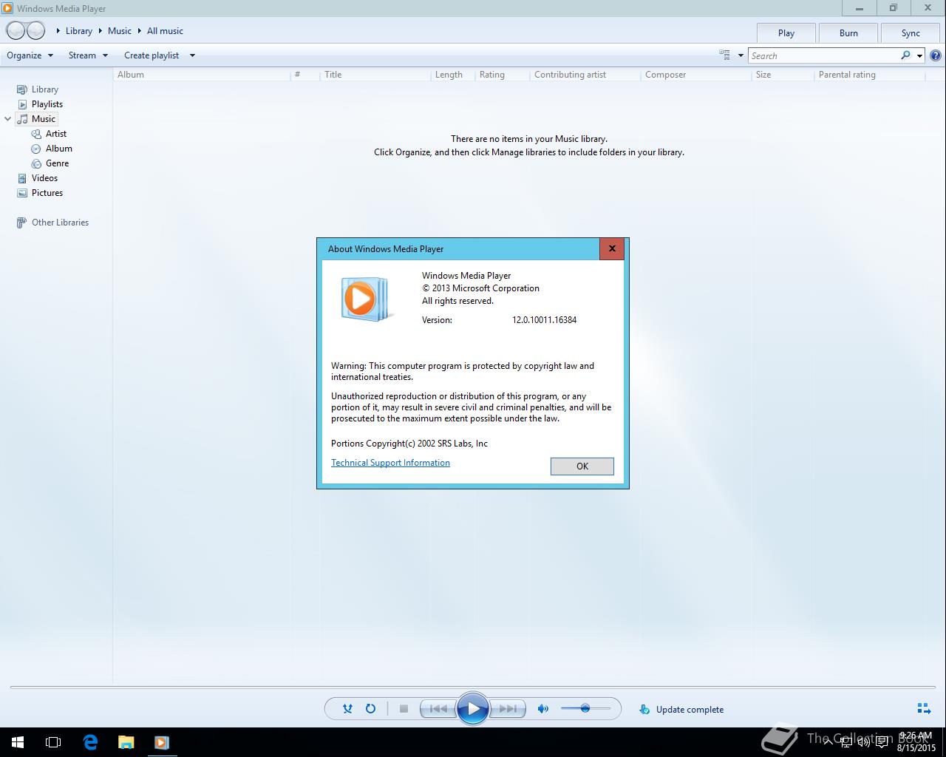Screen dimensions: 946x757
Task: Click OK in the About dialog
Action: [582, 466]
